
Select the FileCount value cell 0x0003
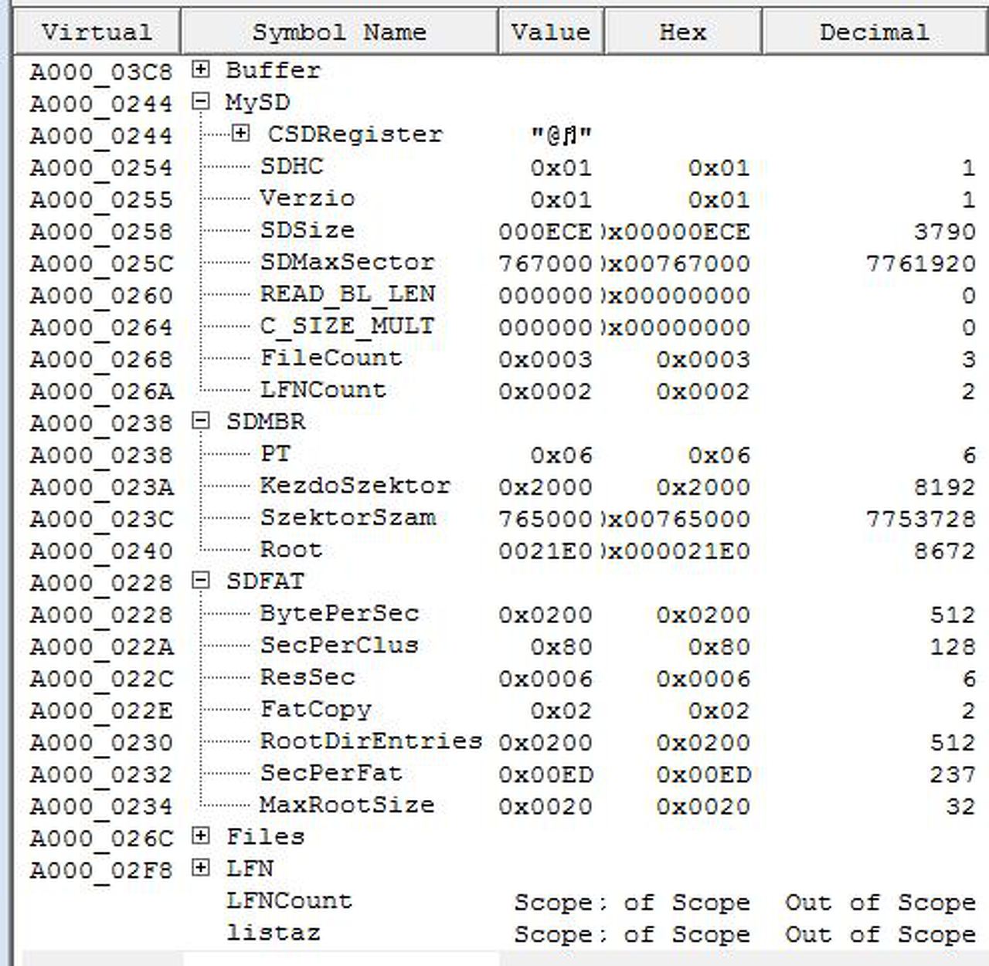pos(545,359)
